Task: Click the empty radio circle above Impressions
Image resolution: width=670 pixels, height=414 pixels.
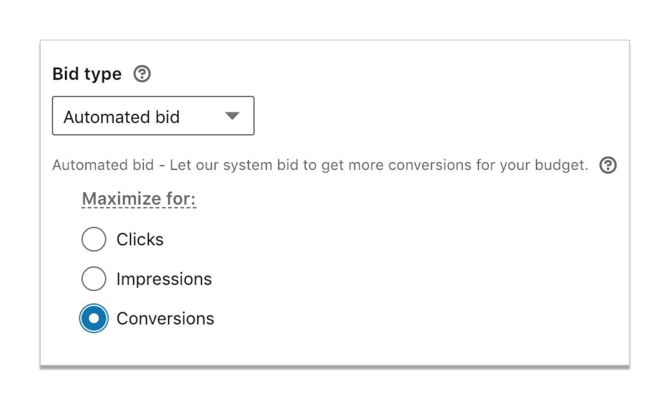Action: coord(94,239)
